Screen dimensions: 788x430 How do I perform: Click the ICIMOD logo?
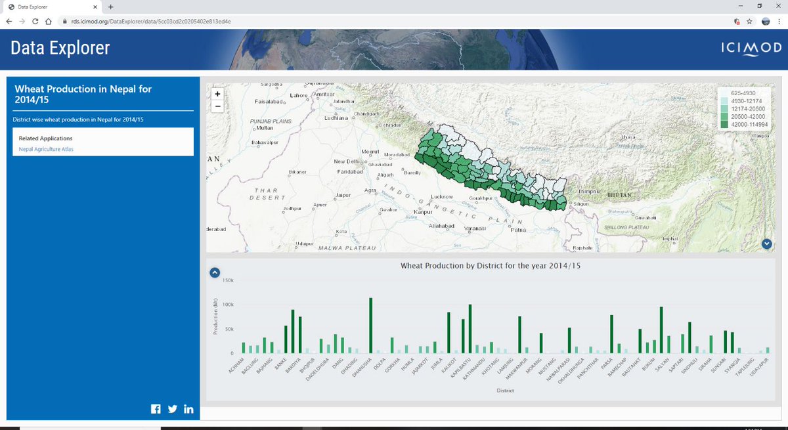tap(750, 49)
